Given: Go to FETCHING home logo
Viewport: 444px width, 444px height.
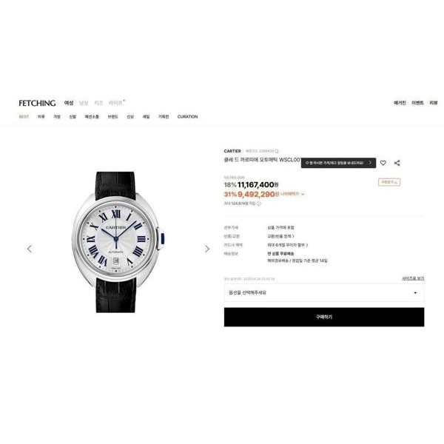Looking at the screenshot, I should pos(37,103).
